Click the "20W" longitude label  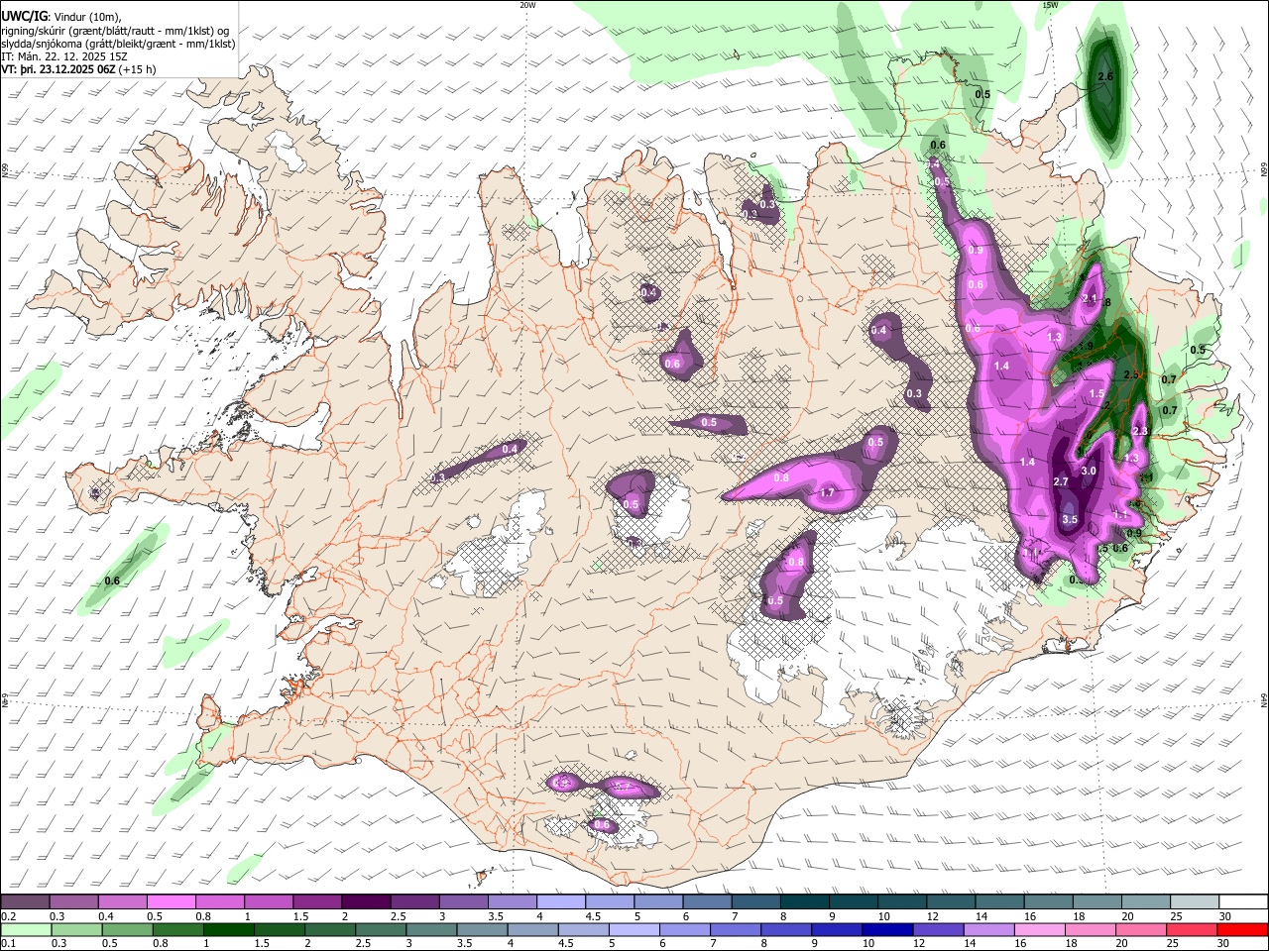point(527,5)
